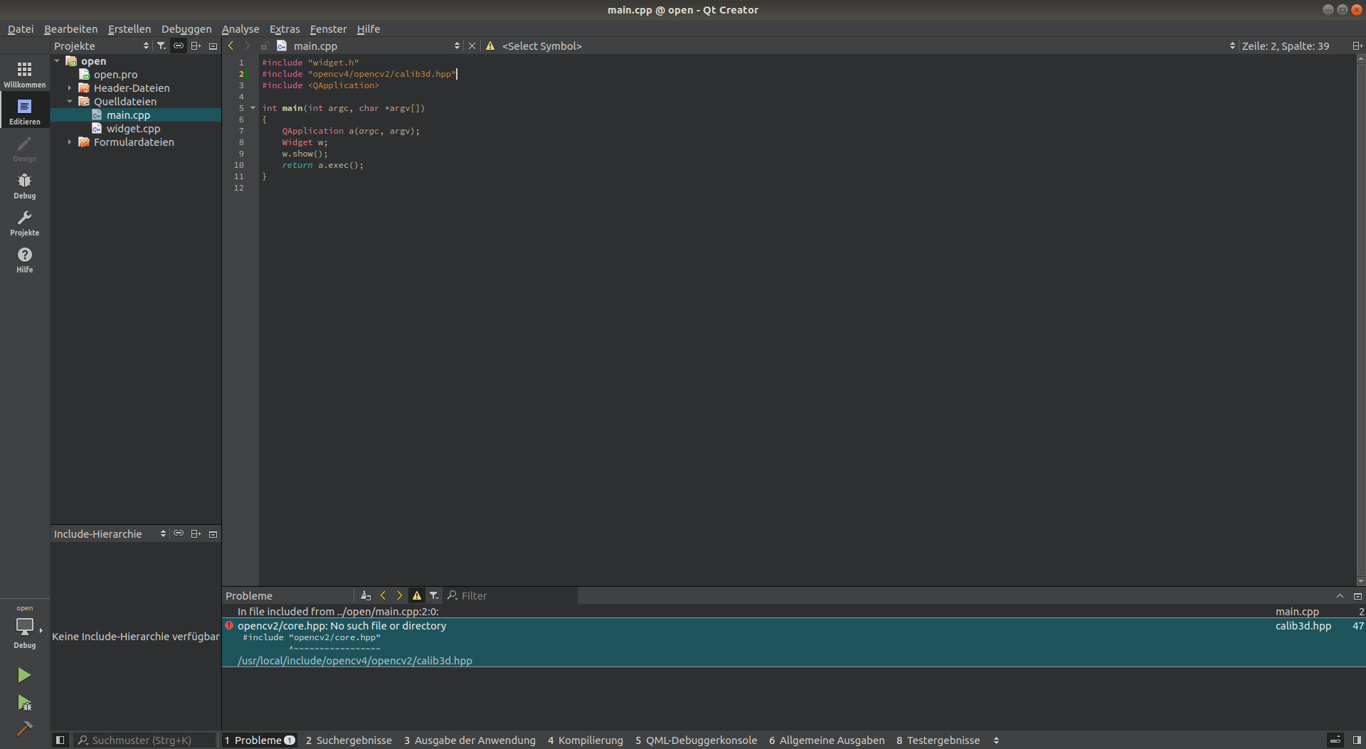Viewport: 1366px width, 749px height.
Task: Open the Bearbeiten menu
Action: click(x=70, y=29)
